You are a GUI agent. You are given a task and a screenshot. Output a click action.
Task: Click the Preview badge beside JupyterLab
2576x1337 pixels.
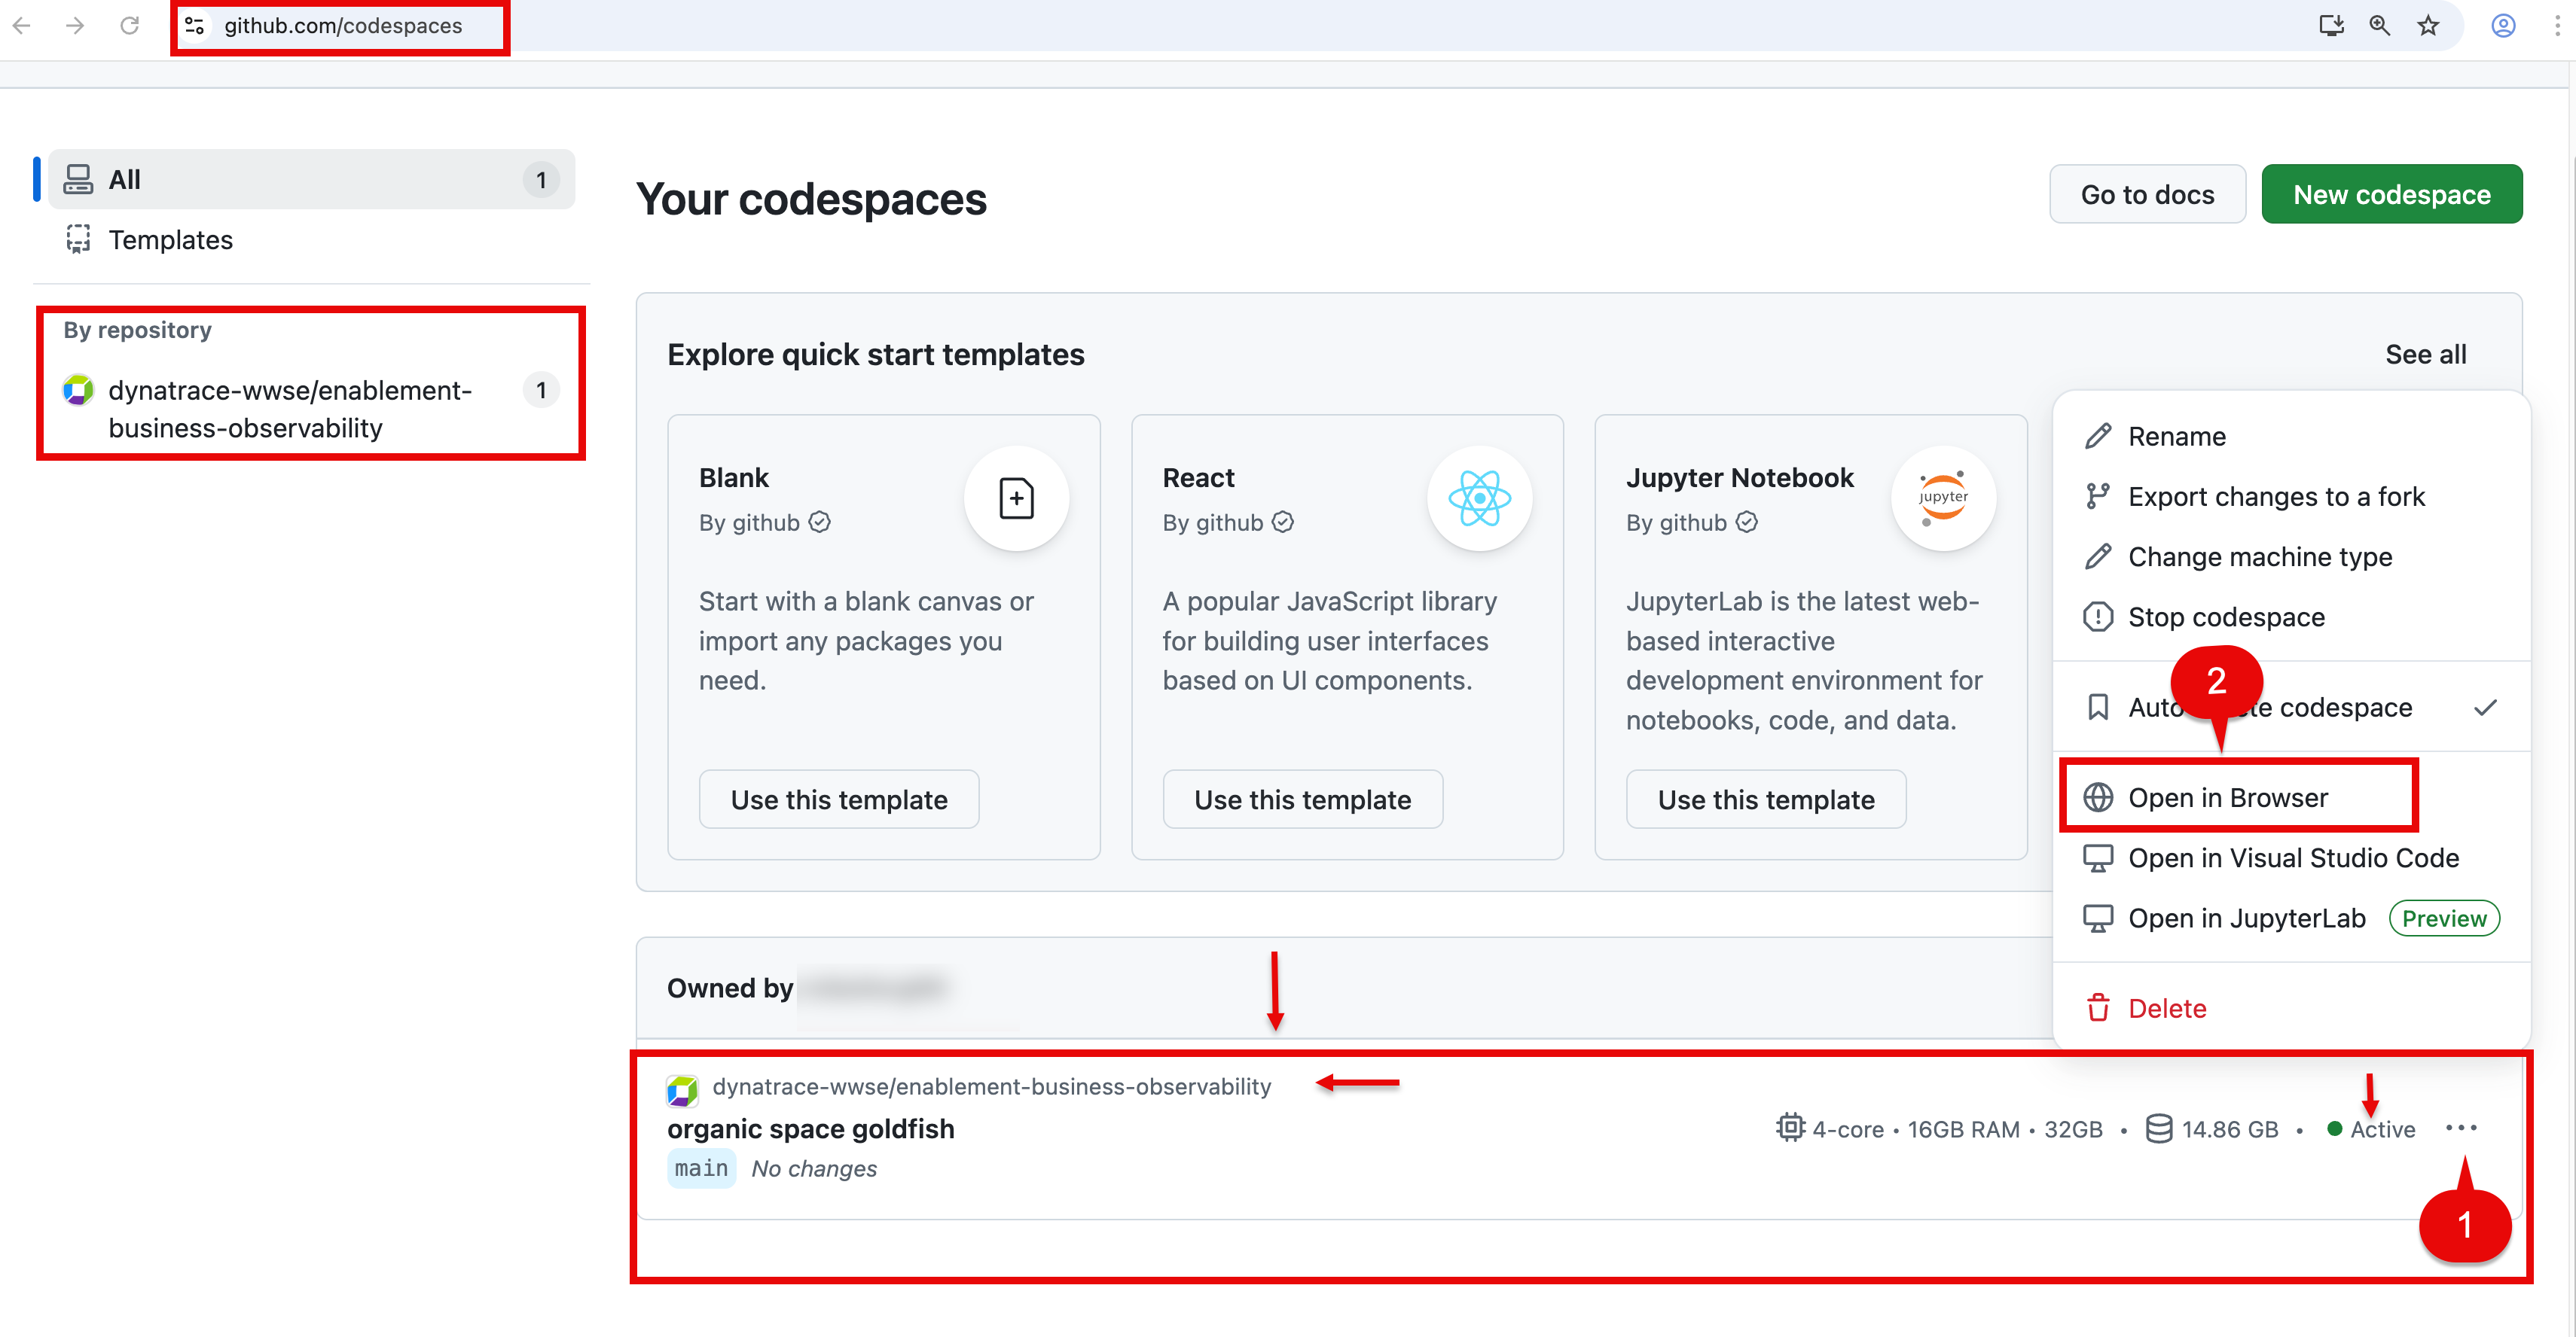[x=2444, y=918]
